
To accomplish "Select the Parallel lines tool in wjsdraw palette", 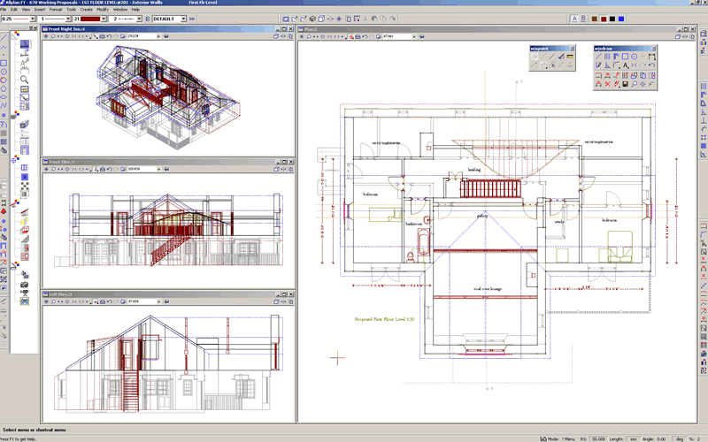I will tap(607, 57).
